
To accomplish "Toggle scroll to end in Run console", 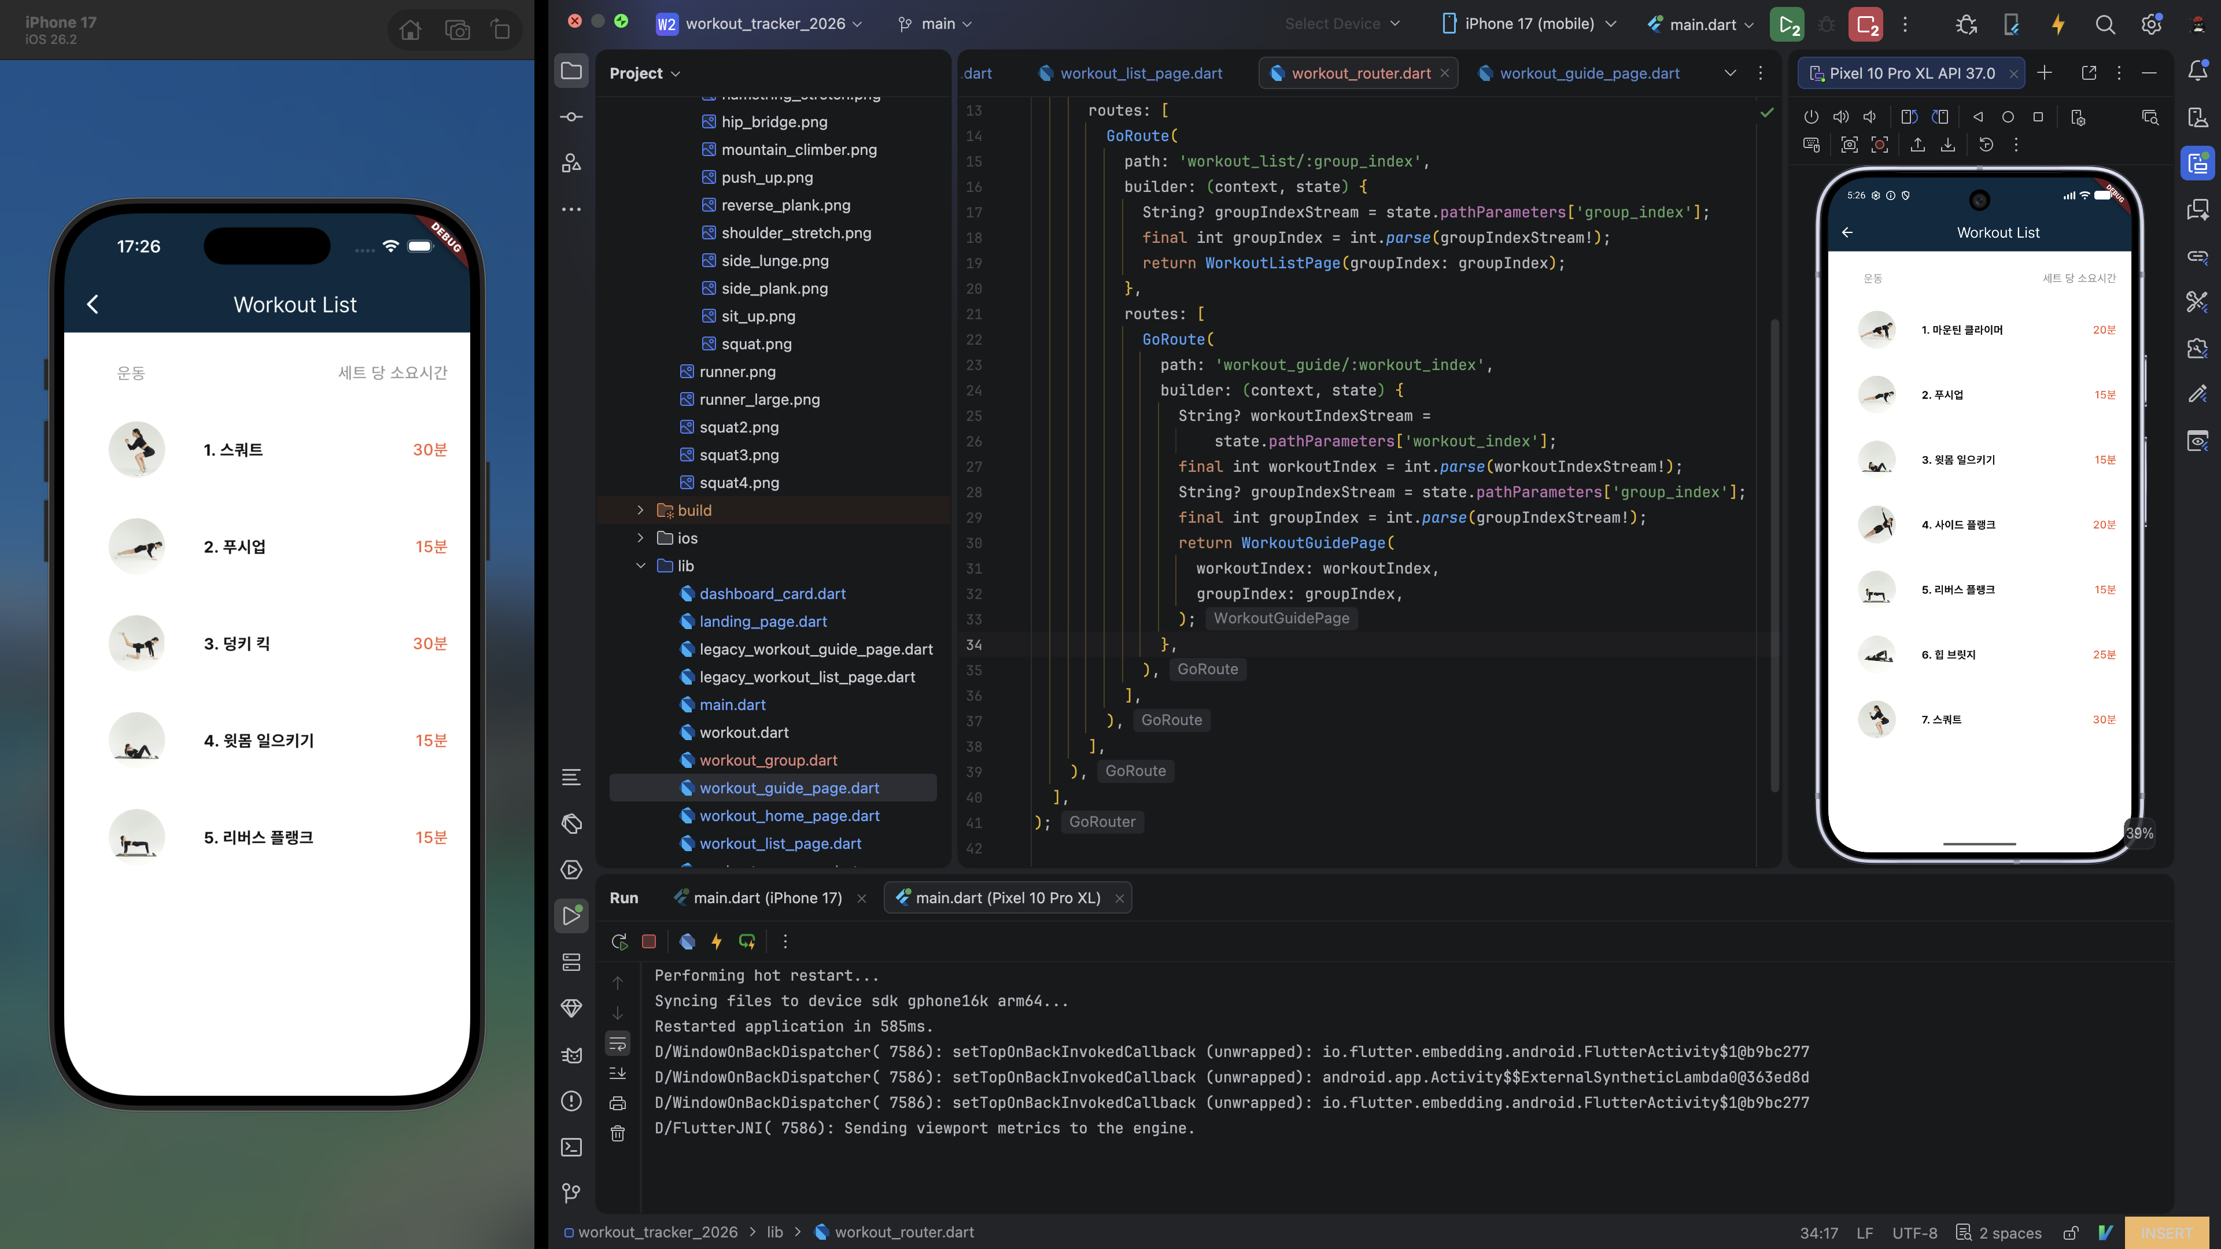I will [x=618, y=1073].
